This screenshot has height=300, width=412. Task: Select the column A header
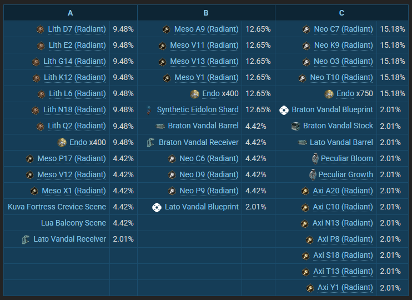[70, 13]
